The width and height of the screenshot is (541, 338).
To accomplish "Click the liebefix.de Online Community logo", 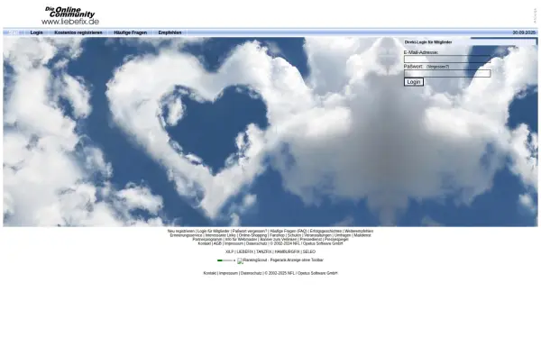I will [70, 15].
